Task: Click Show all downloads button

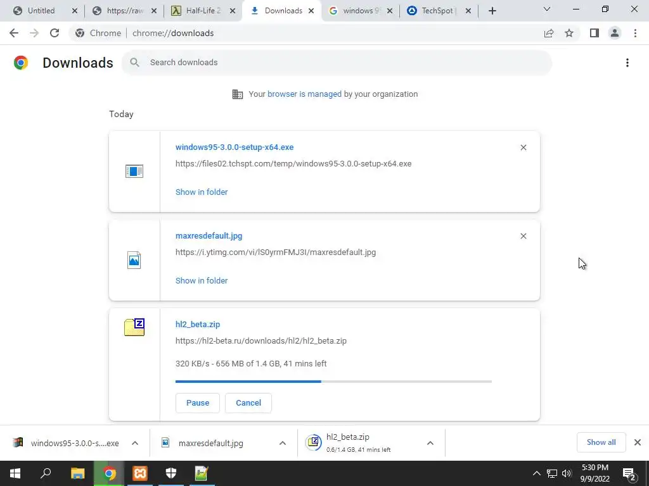Action: (601, 442)
